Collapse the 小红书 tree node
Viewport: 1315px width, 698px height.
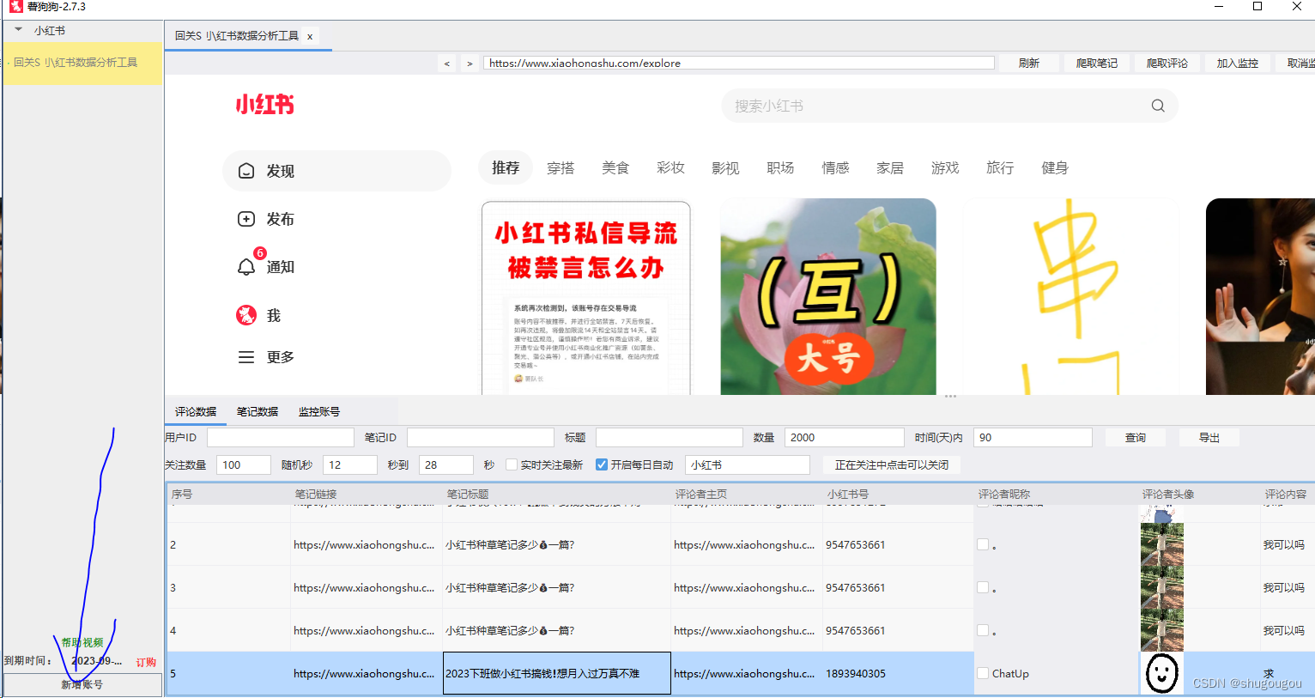pyautogui.click(x=18, y=30)
